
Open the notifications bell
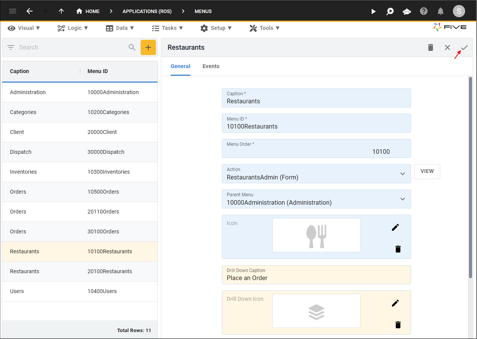pos(441,11)
